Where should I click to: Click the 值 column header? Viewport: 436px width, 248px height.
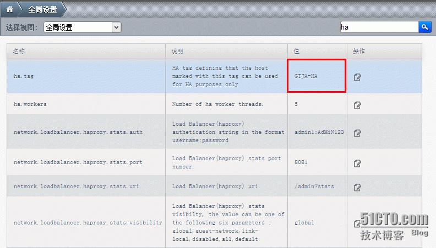[x=317, y=51]
